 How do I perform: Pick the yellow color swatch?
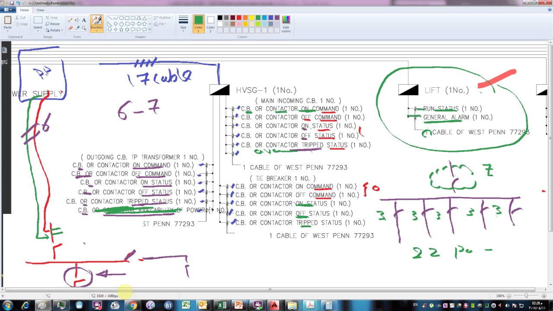pos(251,18)
